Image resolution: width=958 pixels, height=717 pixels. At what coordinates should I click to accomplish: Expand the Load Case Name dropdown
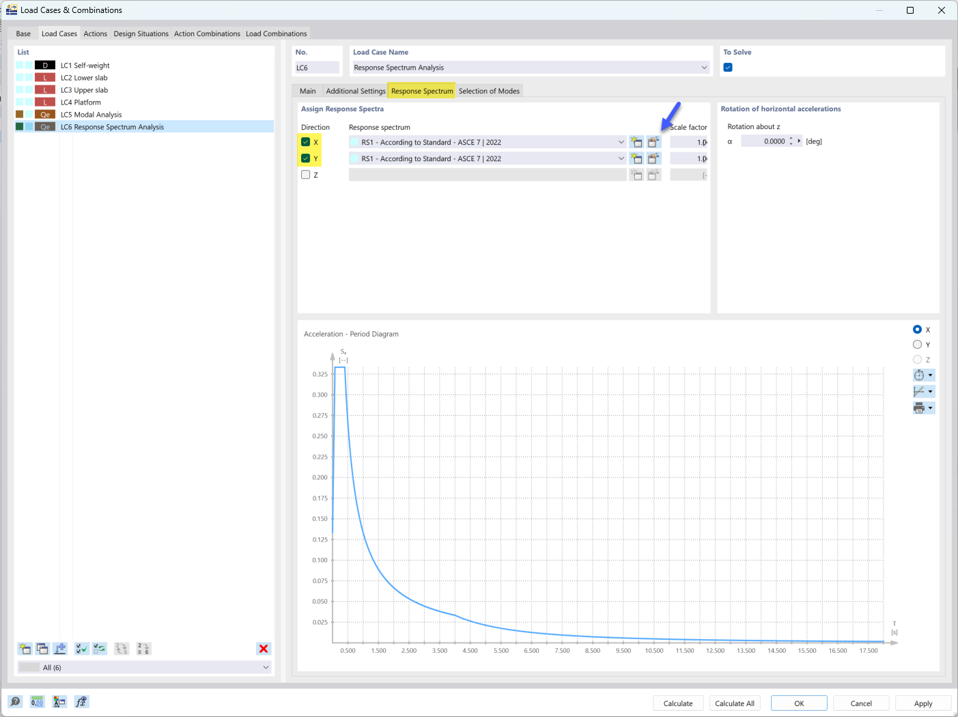tap(704, 68)
